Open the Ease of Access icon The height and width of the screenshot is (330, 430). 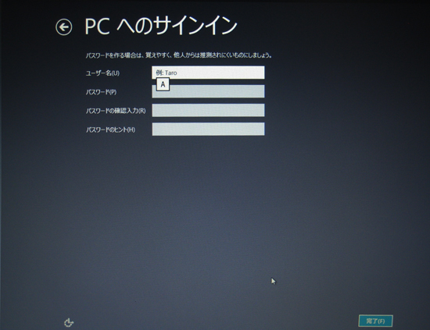coord(69,322)
